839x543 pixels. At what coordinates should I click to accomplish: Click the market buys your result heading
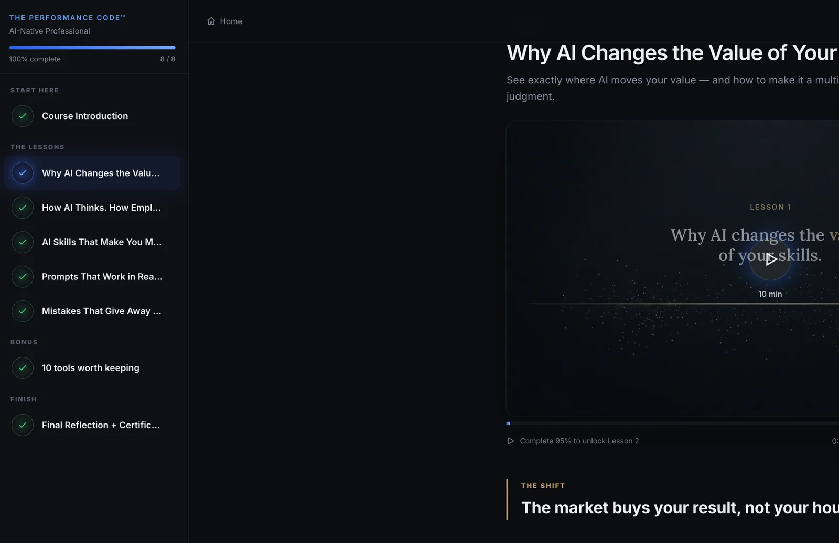pos(680,507)
